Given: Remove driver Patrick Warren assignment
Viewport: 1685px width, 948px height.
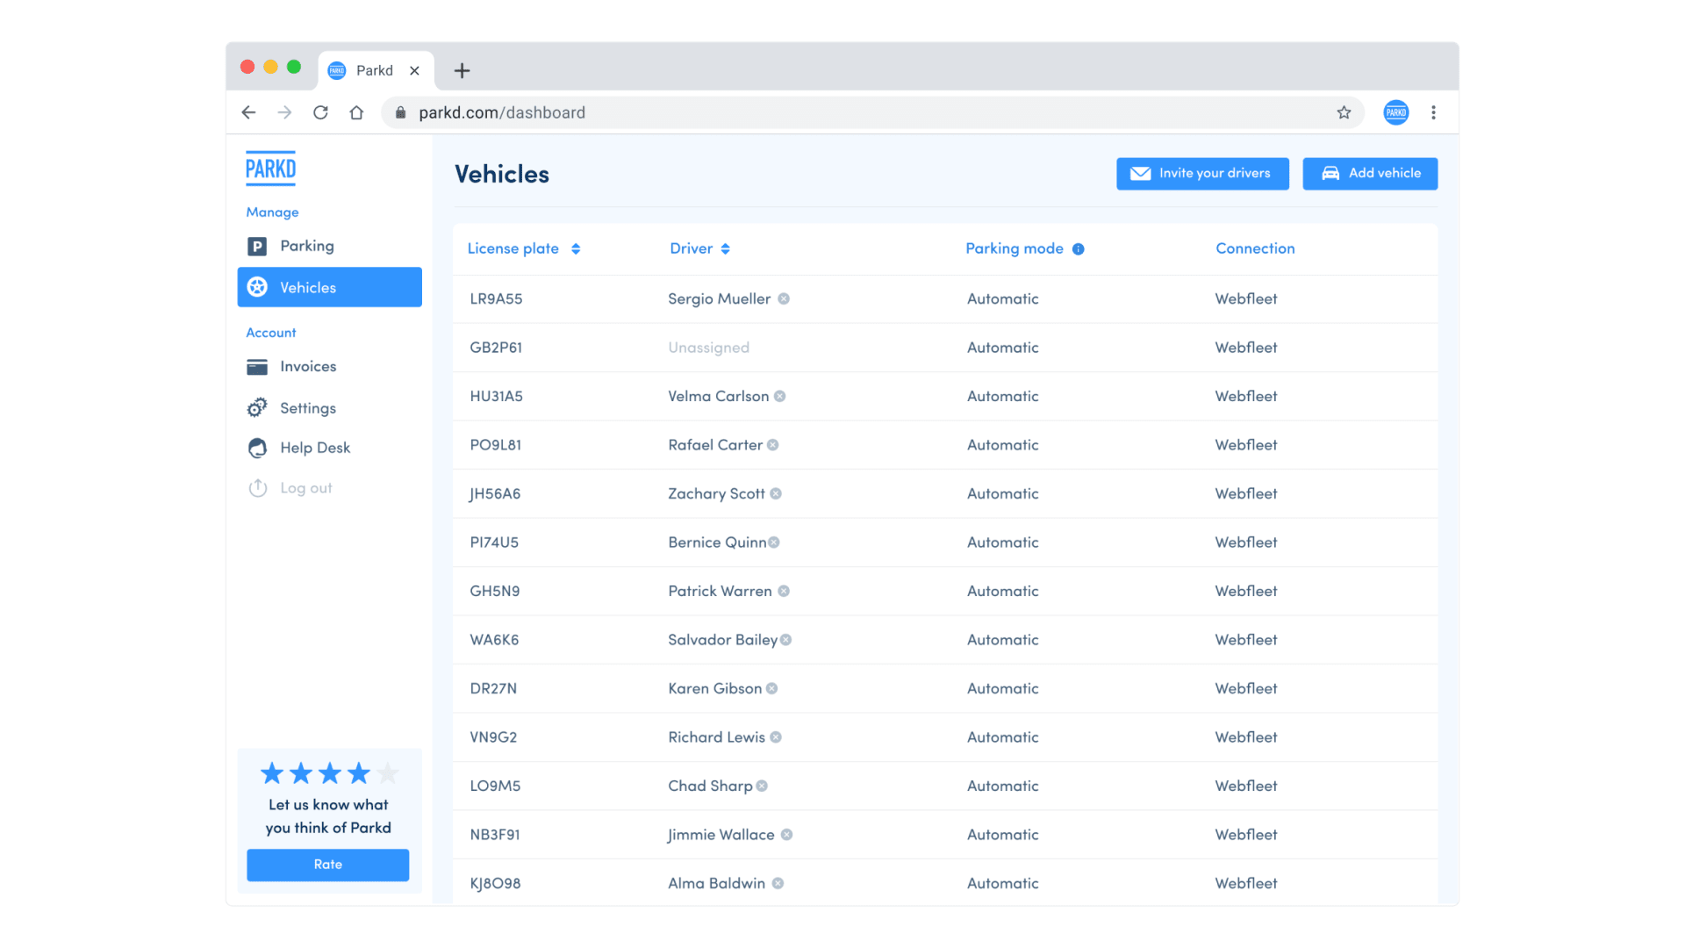Looking at the screenshot, I should pos(784,592).
